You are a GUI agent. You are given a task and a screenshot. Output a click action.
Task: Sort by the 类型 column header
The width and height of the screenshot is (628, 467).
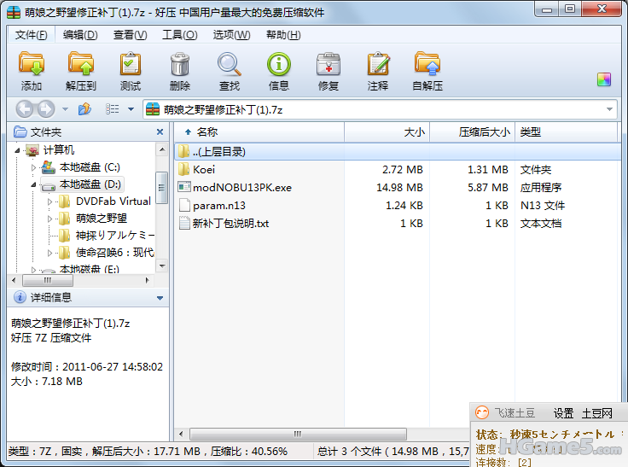(x=566, y=131)
